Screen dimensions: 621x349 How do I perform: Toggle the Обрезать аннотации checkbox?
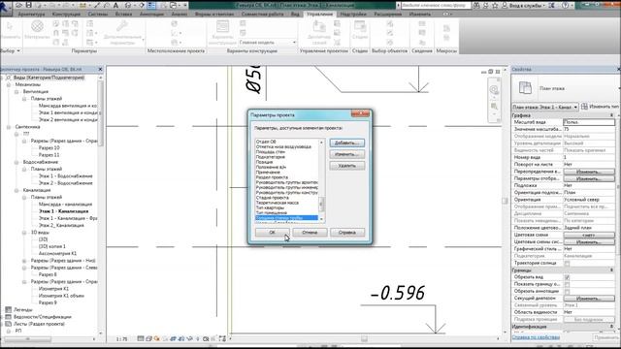click(x=567, y=292)
